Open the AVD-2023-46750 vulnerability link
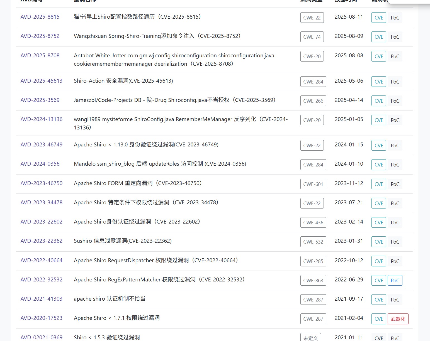 pyautogui.click(x=42, y=183)
